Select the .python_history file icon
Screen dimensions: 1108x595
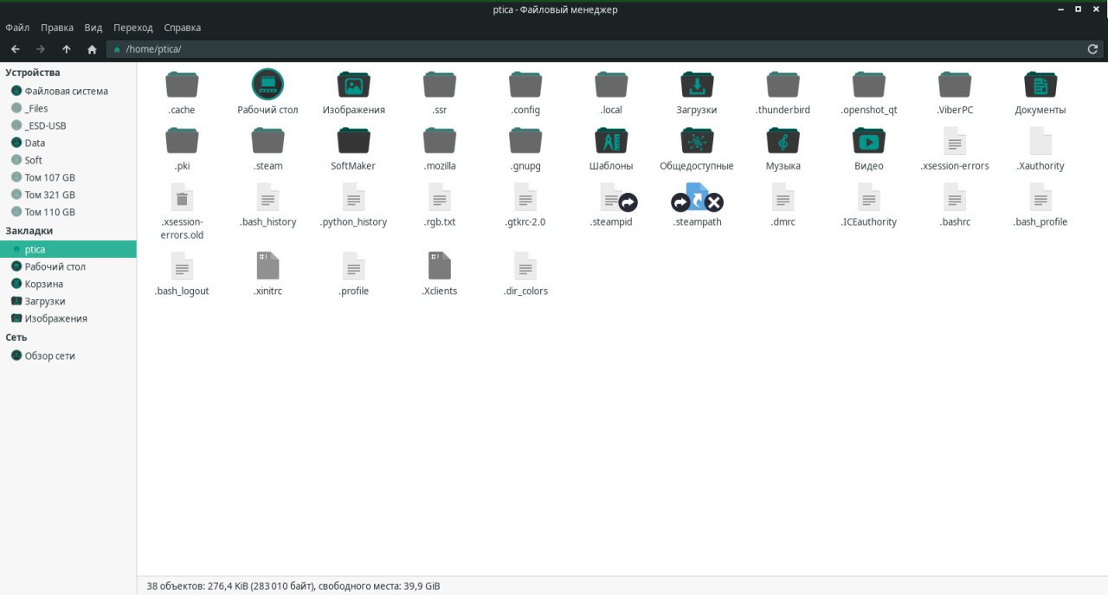(354, 196)
